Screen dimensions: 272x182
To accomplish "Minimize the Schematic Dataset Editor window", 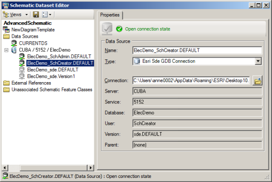I will [x=252, y=5].
